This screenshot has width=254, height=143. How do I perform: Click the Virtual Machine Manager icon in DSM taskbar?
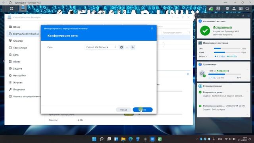(23, 8)
